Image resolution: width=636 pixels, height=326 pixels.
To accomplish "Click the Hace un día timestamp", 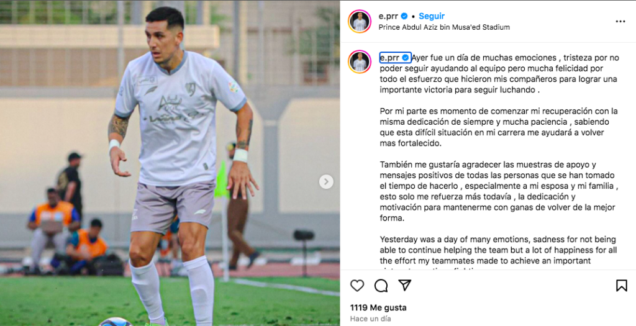I will [x=370, y=319].
